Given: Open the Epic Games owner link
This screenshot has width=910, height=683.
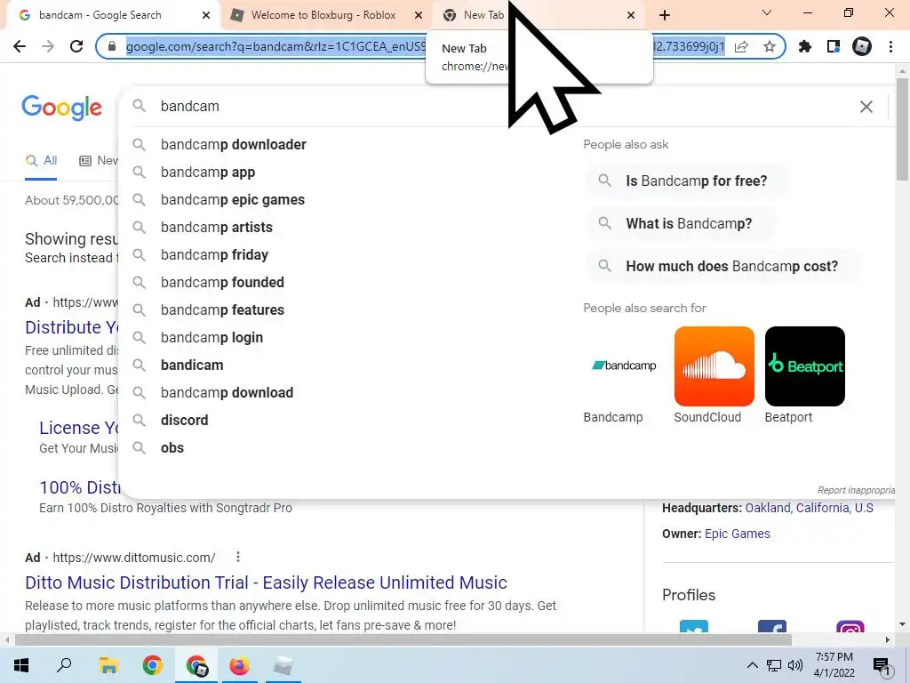Looking at the screenshot, I should [x=738, y=534].
